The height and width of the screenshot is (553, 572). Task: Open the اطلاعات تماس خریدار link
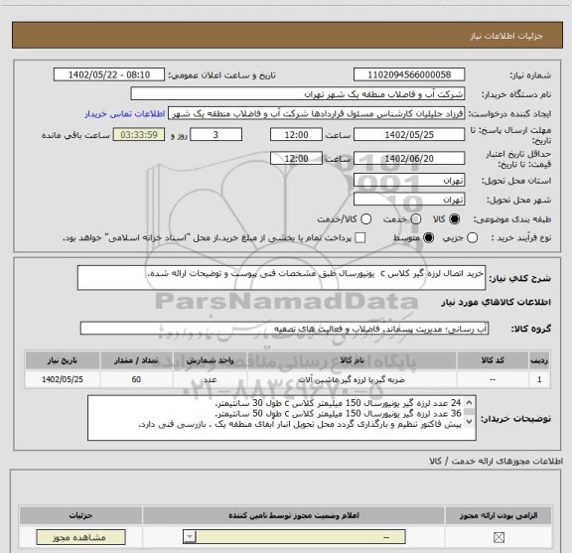125,114
